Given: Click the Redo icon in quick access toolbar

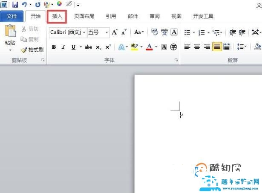Looking at the screenshot, I should pyautogui.click(x=38, y=5).
